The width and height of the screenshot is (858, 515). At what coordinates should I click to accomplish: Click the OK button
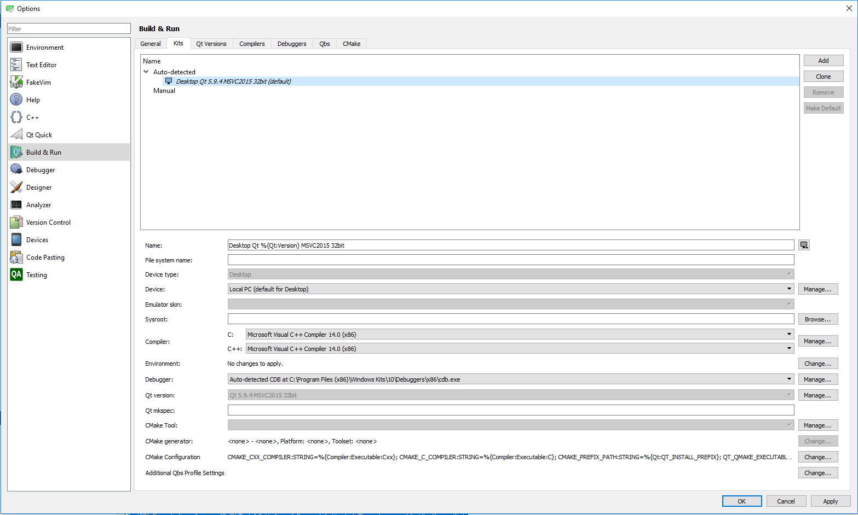pyautogui.click(x=742, y=501)
